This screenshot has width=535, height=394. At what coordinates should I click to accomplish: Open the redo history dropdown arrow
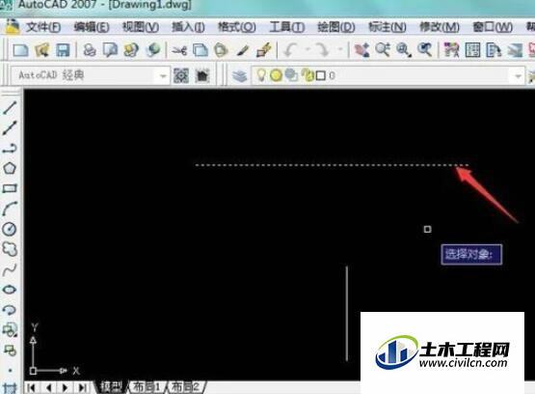tap(340, 49)
